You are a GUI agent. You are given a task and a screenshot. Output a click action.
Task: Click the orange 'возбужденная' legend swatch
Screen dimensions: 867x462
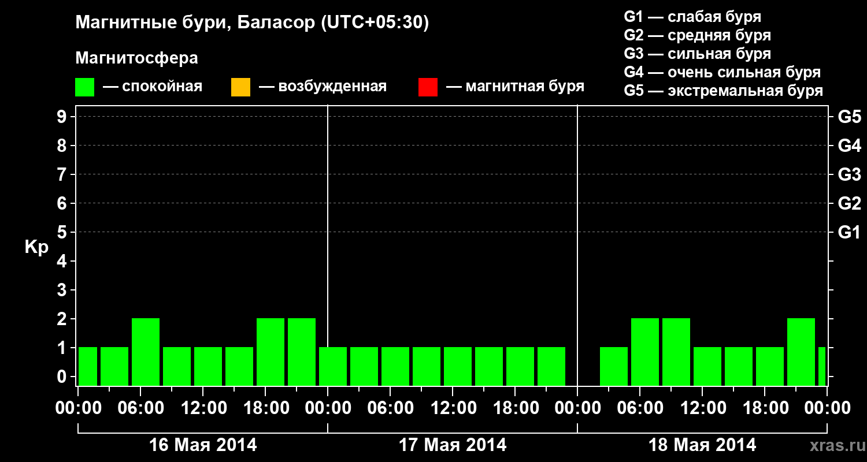click(240, 87)
